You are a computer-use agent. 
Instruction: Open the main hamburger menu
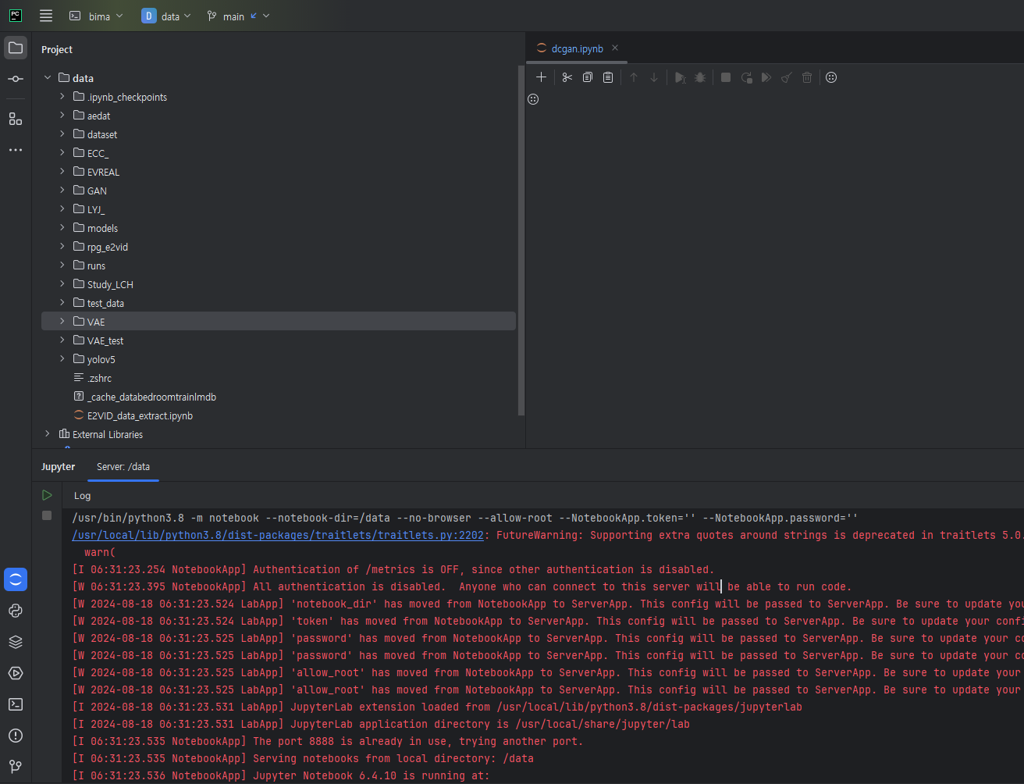tap(46, 16)
